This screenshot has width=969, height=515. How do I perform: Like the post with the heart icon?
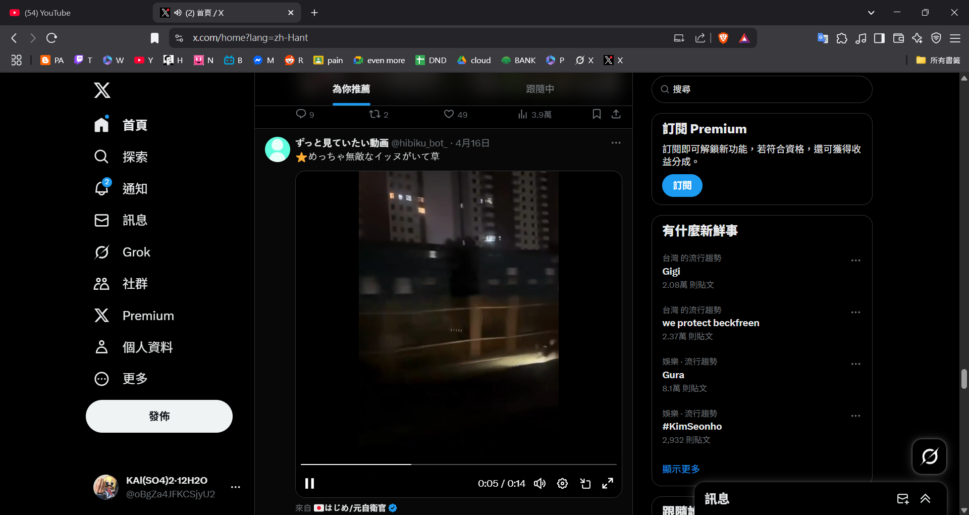tap(449, 114)
